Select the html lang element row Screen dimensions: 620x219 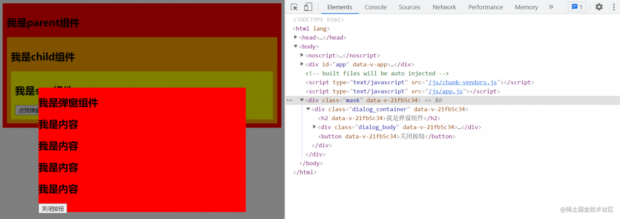coord(311,29)
